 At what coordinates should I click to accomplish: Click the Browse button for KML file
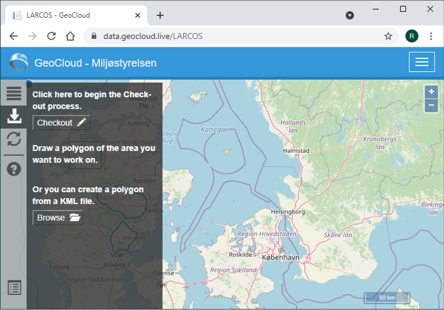(58, 218)
